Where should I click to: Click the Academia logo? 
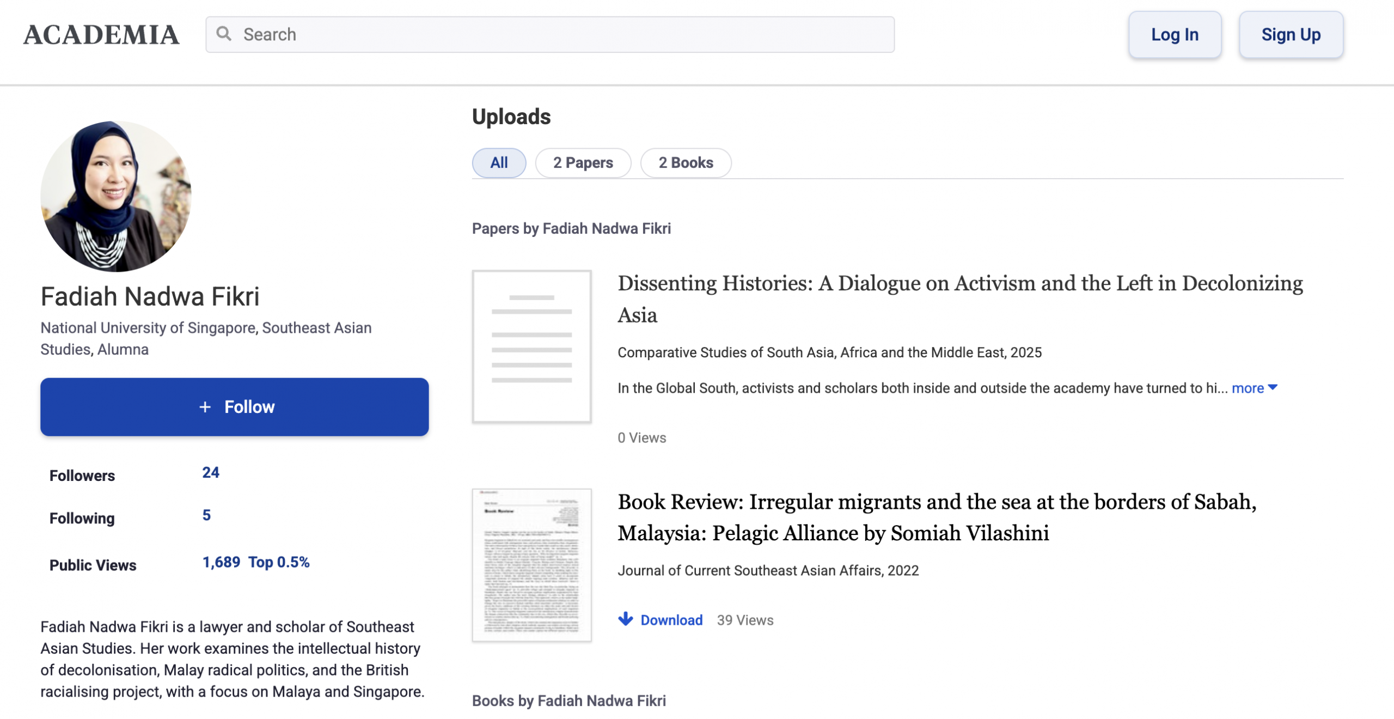(x=101, y=35)
